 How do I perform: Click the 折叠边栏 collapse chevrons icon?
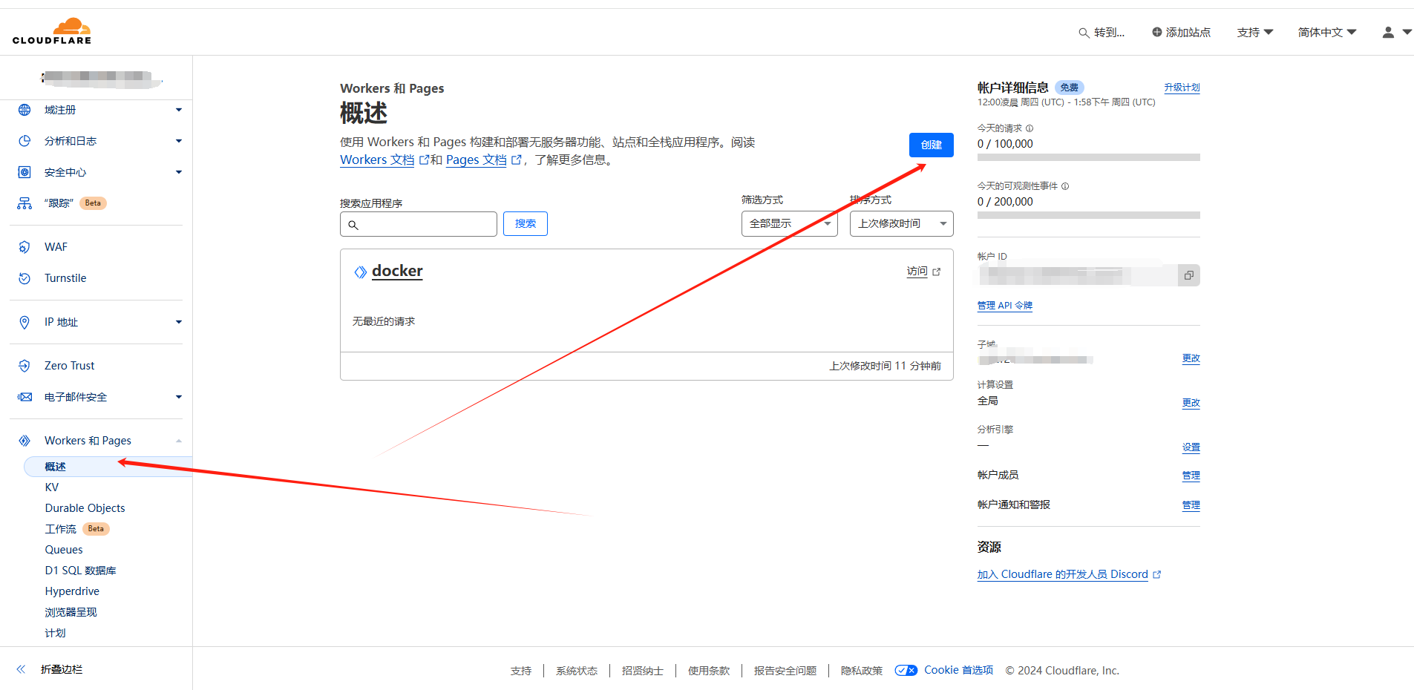coord(21,669)
